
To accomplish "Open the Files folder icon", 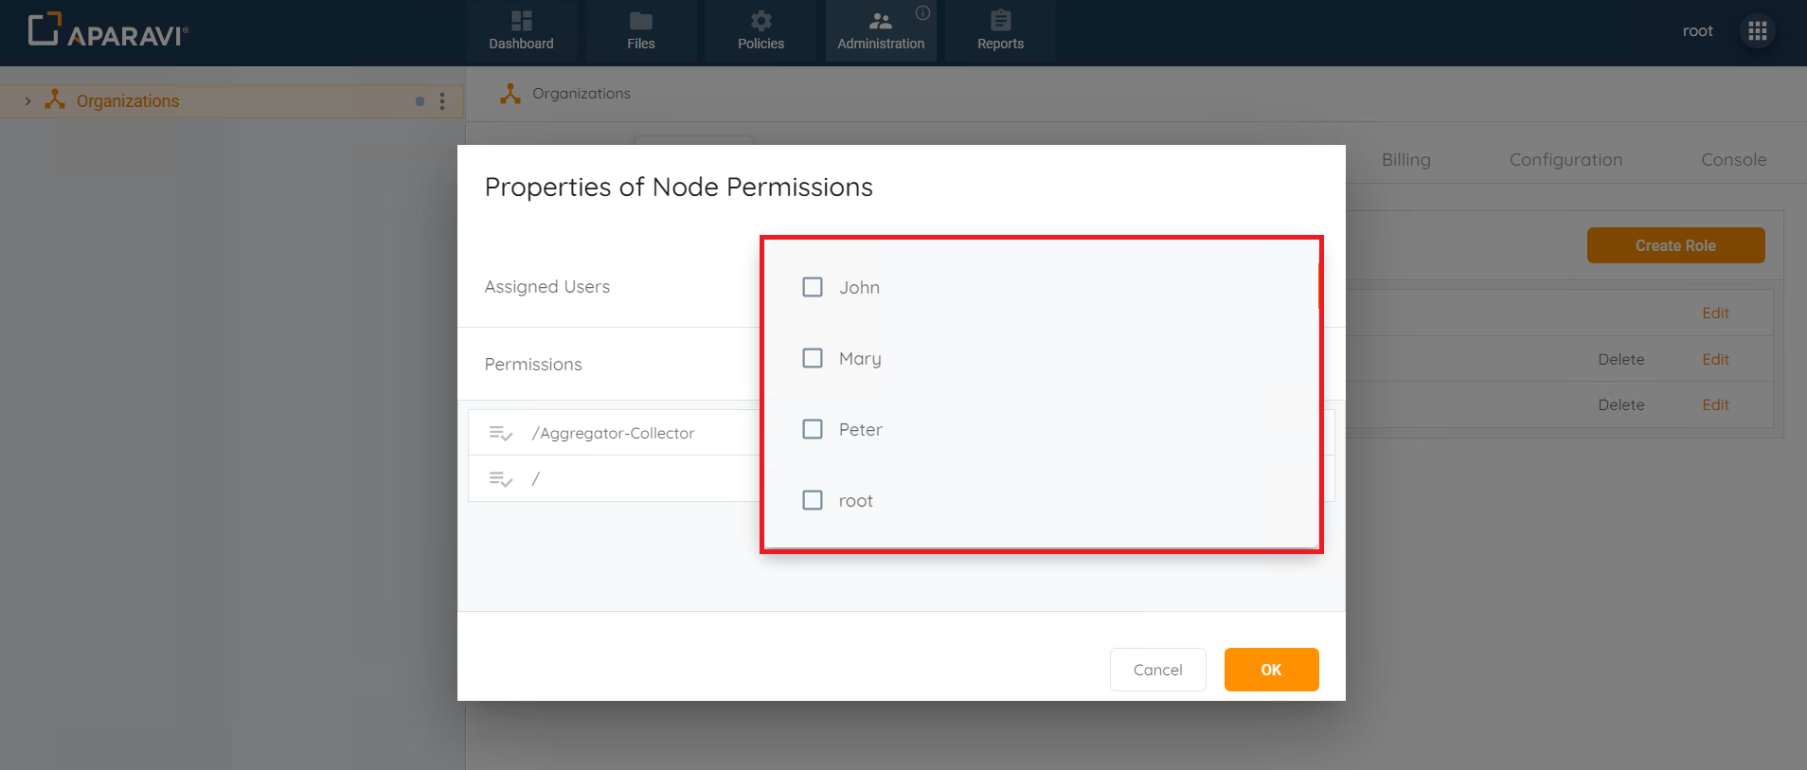I will (641, 22).
